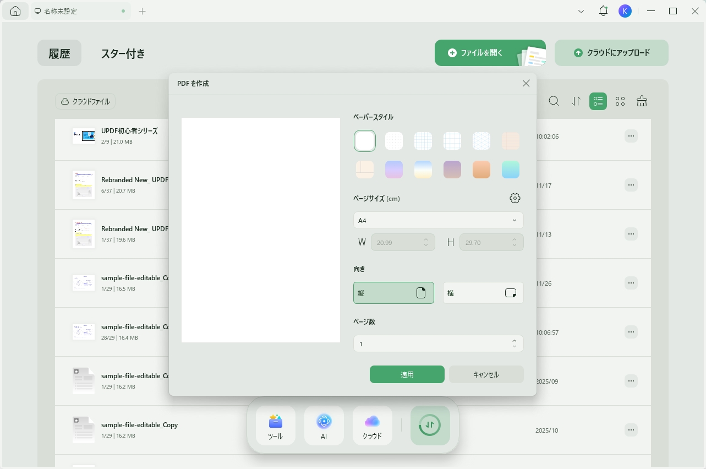Open more options for 2025/09 row
The width and height of the screenshot is (706, 469).
click(631, 381)
